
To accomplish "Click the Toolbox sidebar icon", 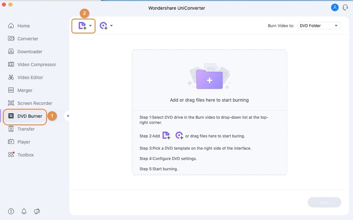I will (11, 154).
